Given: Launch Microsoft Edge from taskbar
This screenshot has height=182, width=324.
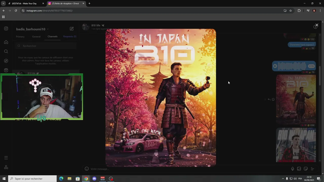Looking at the screenshot, I should pos(61,179).
